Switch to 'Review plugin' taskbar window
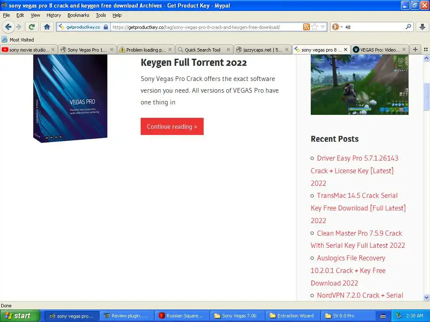430x322 pixels. click(126, 316)
